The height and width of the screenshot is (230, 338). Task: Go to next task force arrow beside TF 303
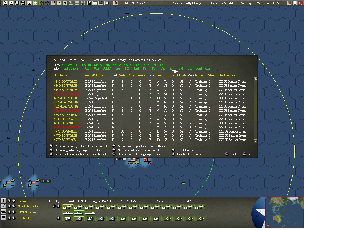pos(14,212)
